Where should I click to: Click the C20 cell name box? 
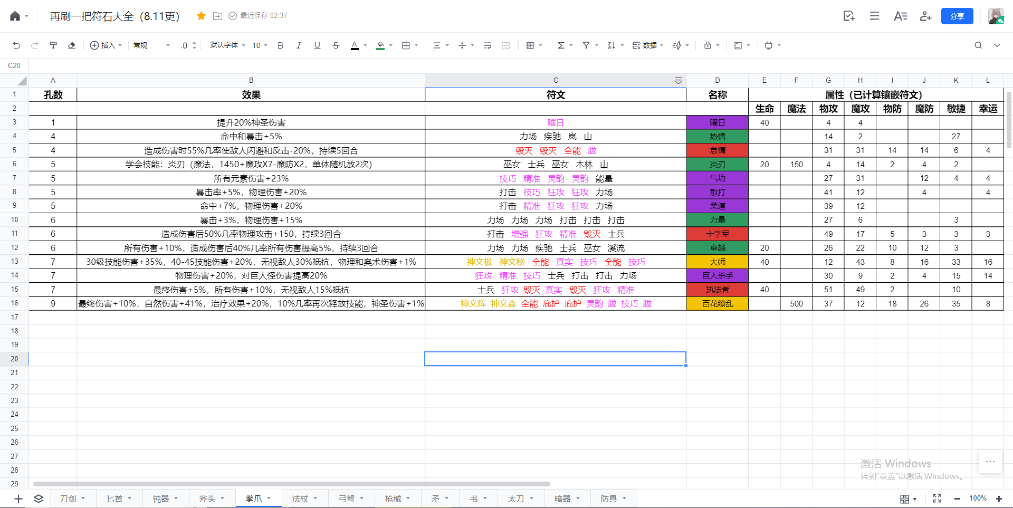tap(14, 65)
